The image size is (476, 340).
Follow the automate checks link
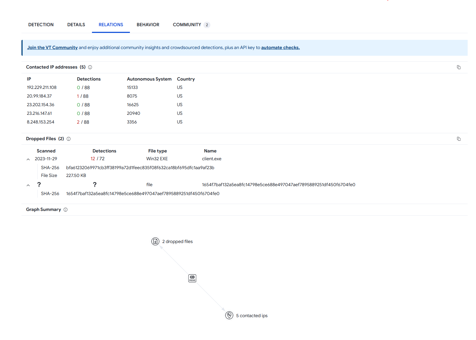coord(280,48)
